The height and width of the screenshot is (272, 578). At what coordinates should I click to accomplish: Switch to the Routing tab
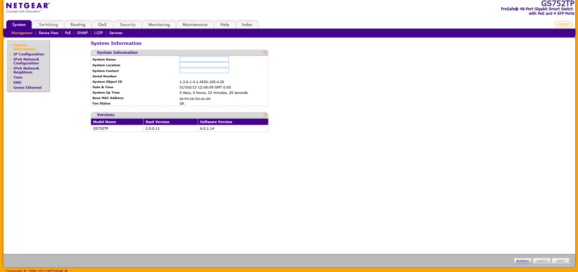(x=78, y=24)
